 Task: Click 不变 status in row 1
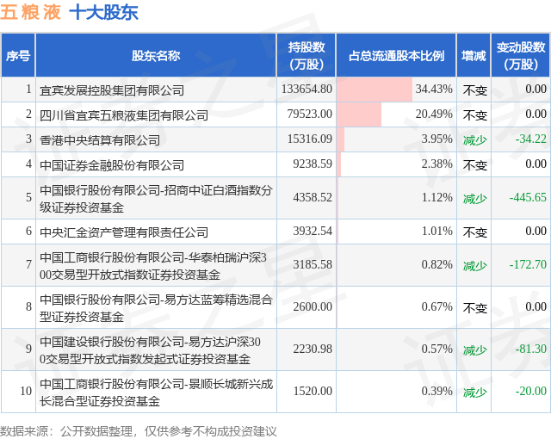point(474,90)
